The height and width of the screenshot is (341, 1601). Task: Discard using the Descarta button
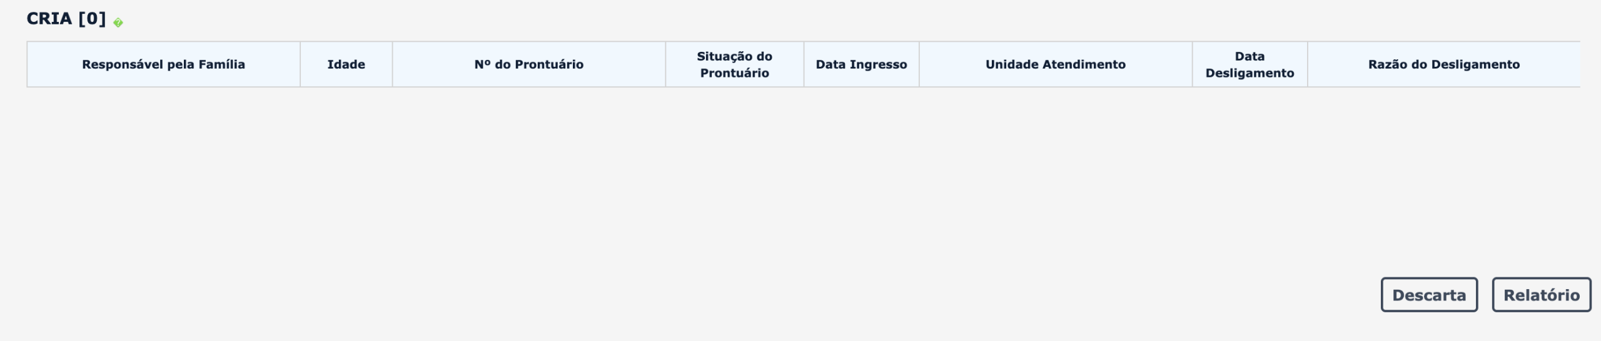click(1429, 295)
